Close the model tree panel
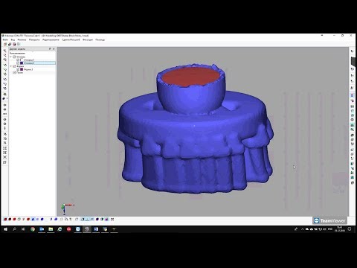The width and height of the screenshot is (357, 268). pos(54,49)
